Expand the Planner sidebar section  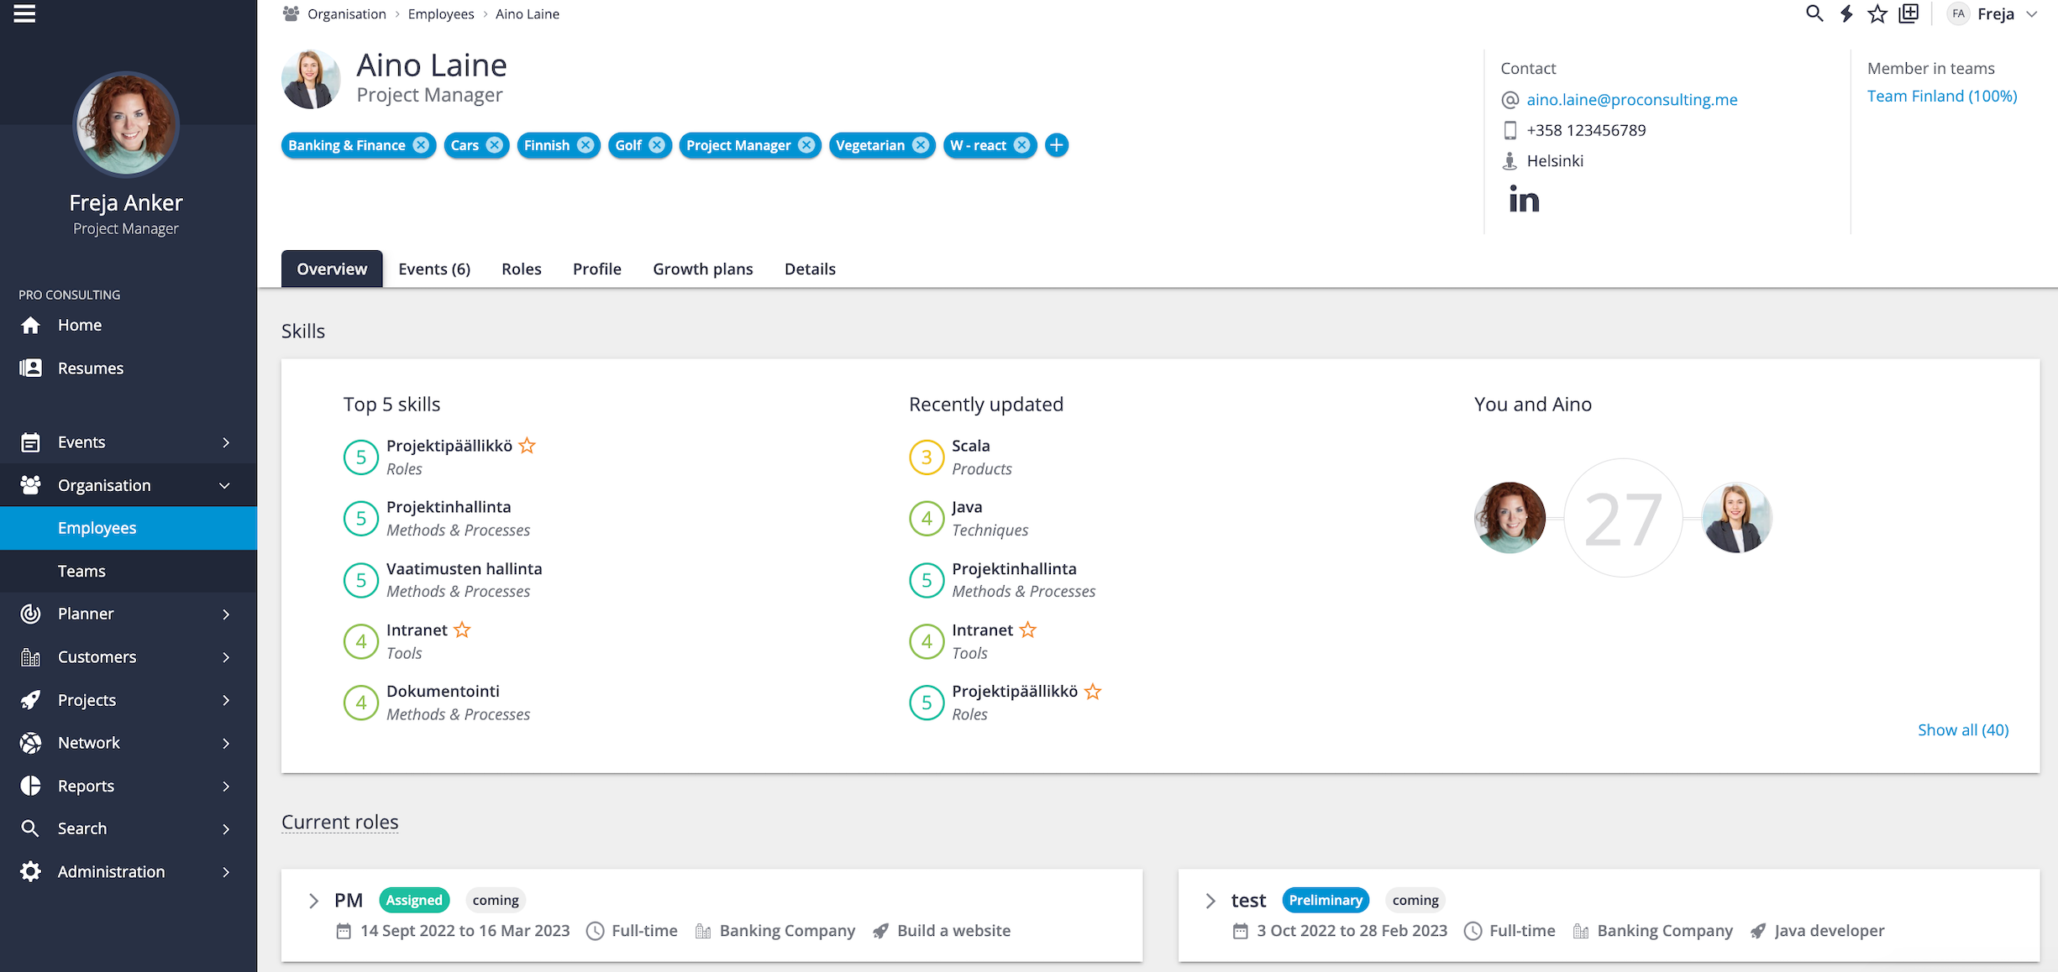(226, 614)
